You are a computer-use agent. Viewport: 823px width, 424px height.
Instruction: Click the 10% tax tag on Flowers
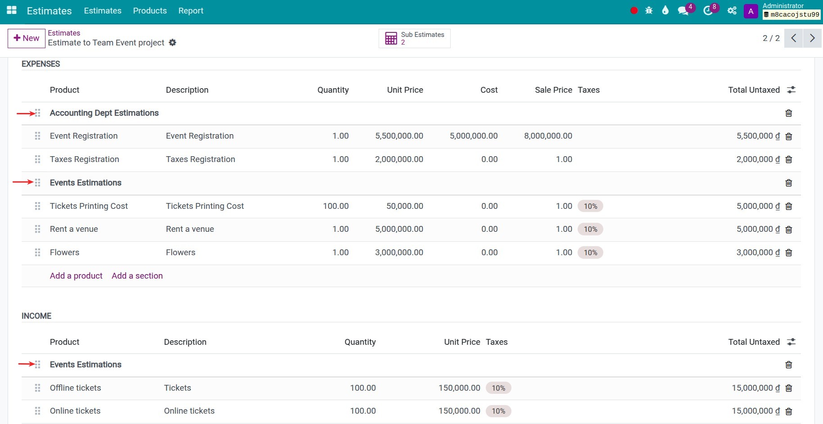coord(590,253)
